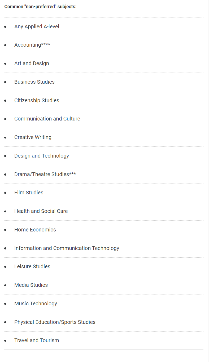Screen dimensions: 209x362
Task: Click the bullet point beside 'Film Studies'
Action: (5, 193)
